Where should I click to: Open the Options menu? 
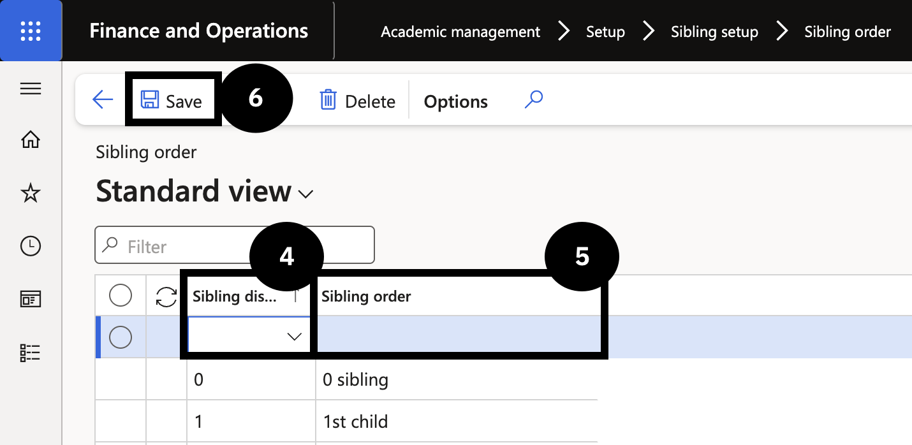pyautogui.click(x=455, y=101)
